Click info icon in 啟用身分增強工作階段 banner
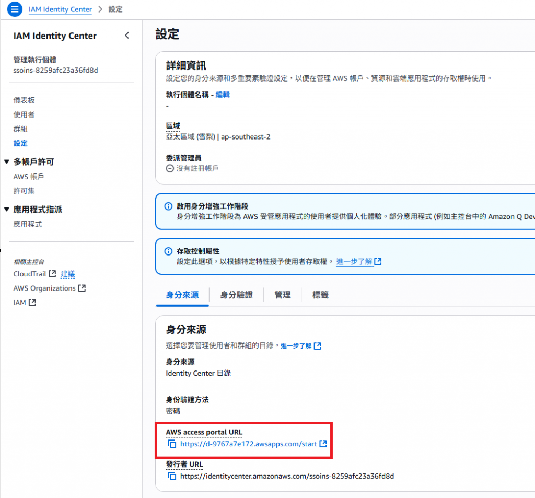 click(x=169, y=206)
